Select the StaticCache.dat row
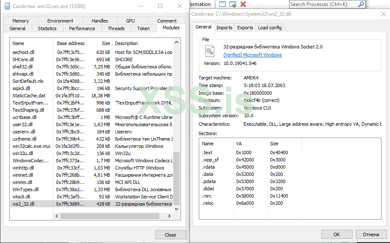 point(92,95)
